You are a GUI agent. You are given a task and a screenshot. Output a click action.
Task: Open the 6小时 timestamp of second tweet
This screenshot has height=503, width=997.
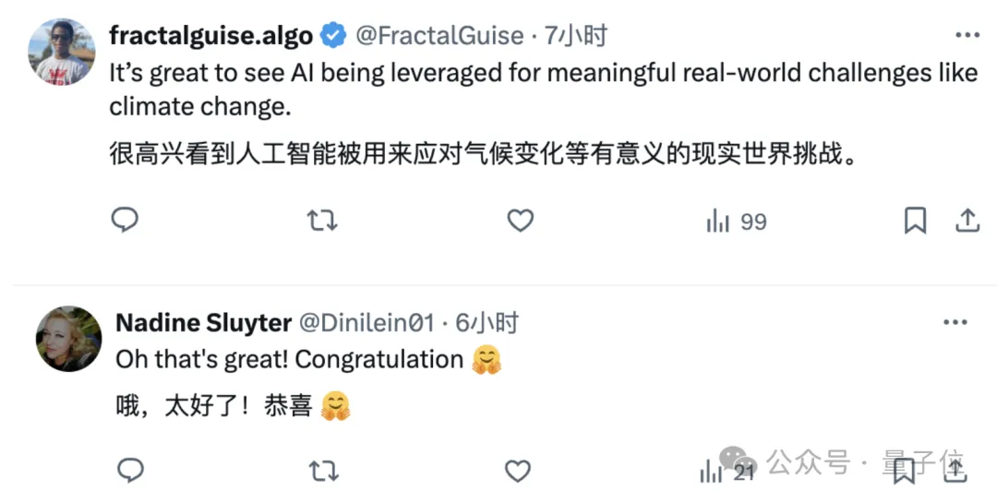click(x=486, y=323)
